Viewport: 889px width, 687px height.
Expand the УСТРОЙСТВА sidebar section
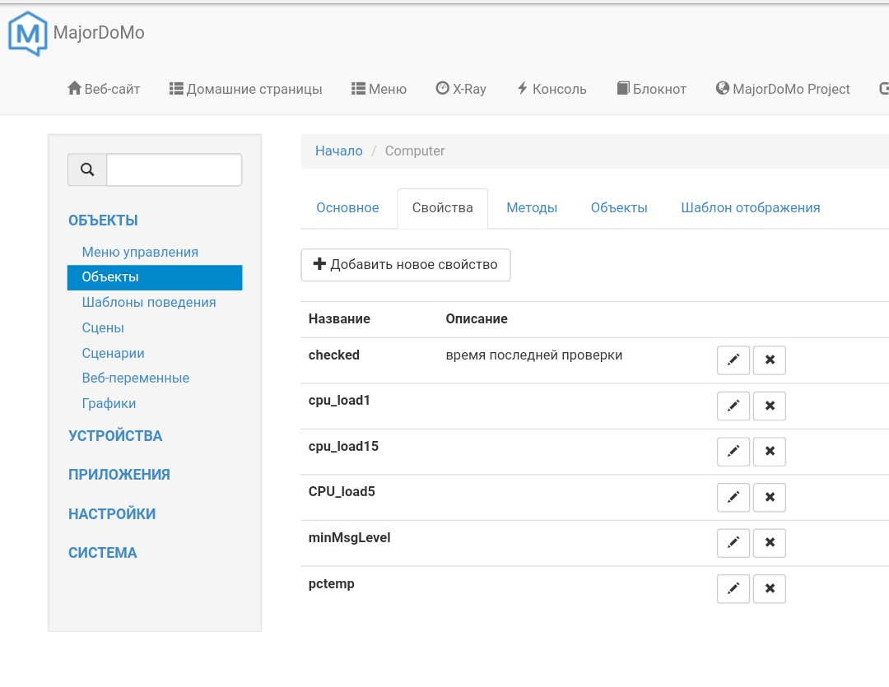click(x=115, y=436)
